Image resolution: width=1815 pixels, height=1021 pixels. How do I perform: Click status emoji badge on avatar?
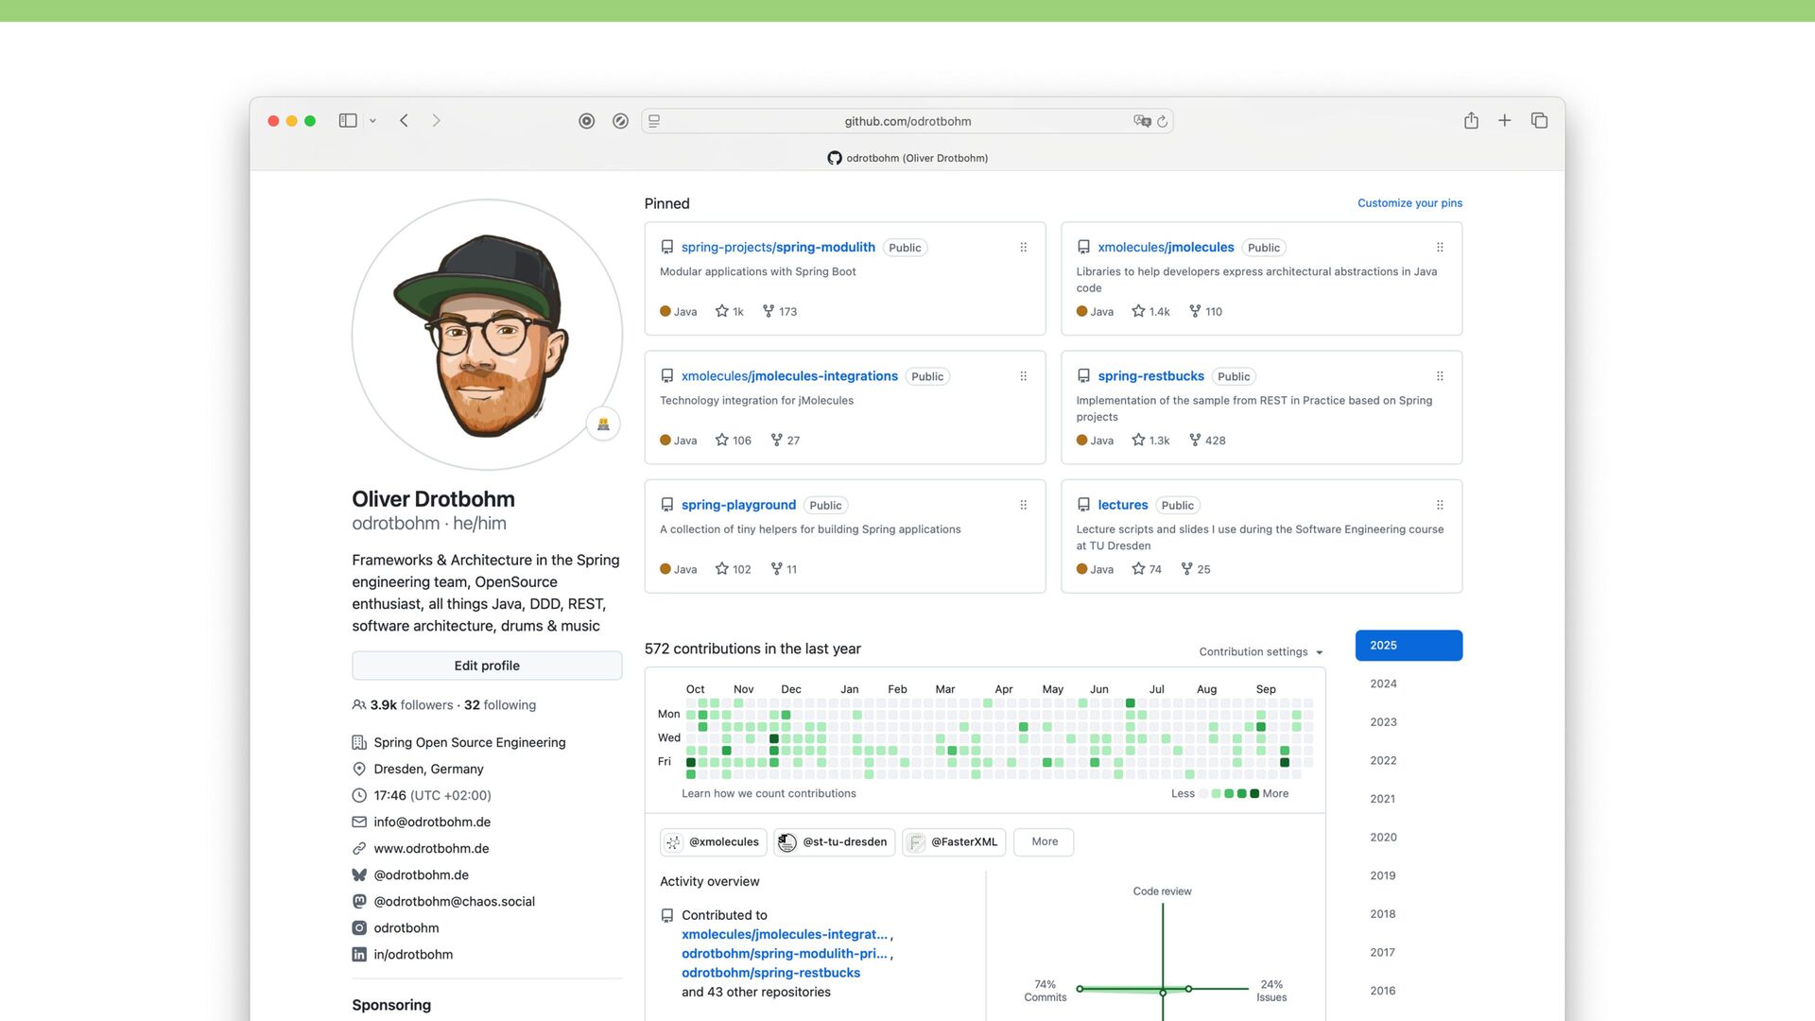click(603, 424)
